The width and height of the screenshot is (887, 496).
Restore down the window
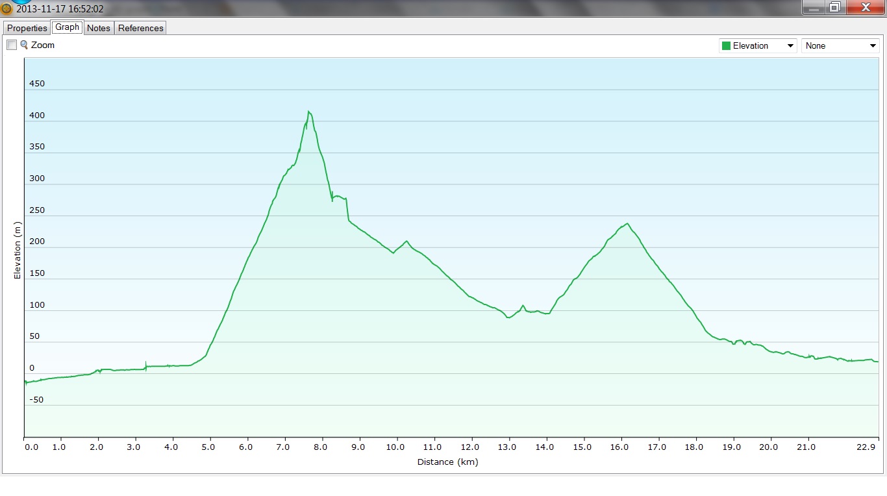coord(835,7)
